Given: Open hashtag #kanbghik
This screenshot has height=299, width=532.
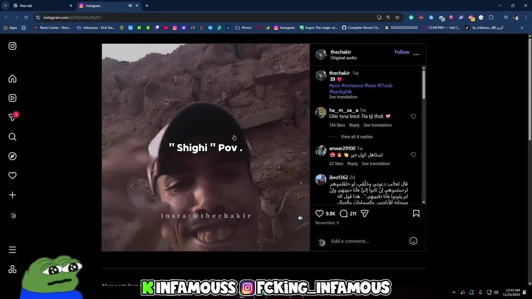Looking at the screenshot, I should 340,91.
